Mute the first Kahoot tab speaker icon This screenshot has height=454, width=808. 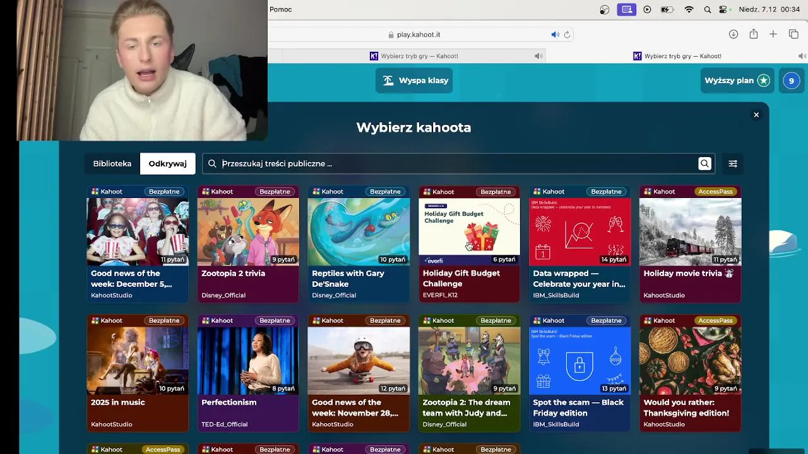pyautogui.click(x=538, y=56)
